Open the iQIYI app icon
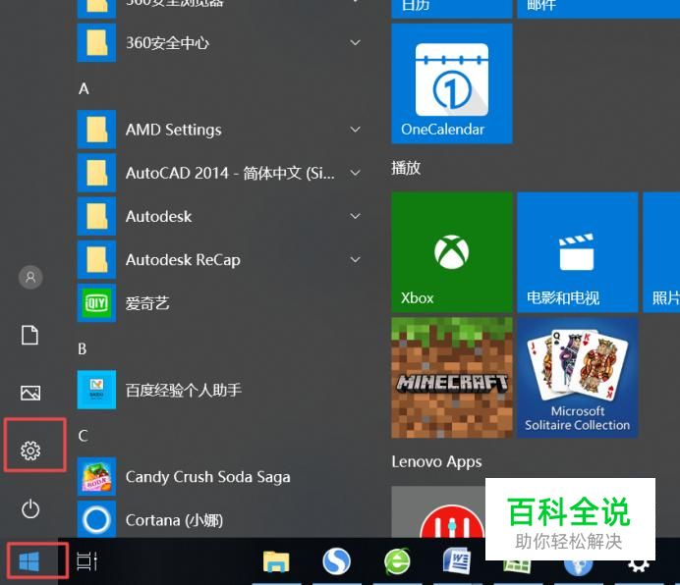The height and width of the screenshot is (585, 680). tap(96, 303)
